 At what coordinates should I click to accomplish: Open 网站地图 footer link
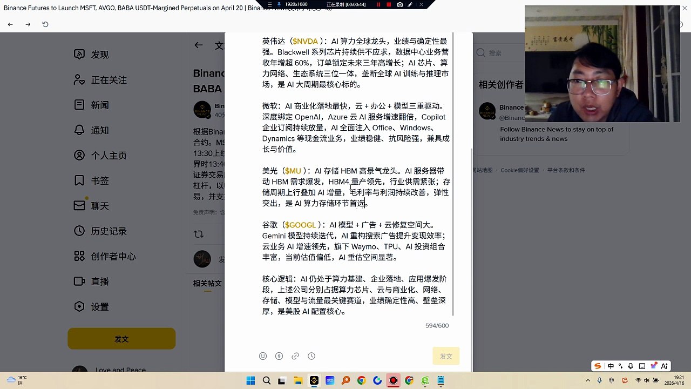coord(483,170)
